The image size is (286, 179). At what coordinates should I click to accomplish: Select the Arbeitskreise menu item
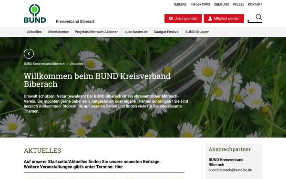coord(58,32)
